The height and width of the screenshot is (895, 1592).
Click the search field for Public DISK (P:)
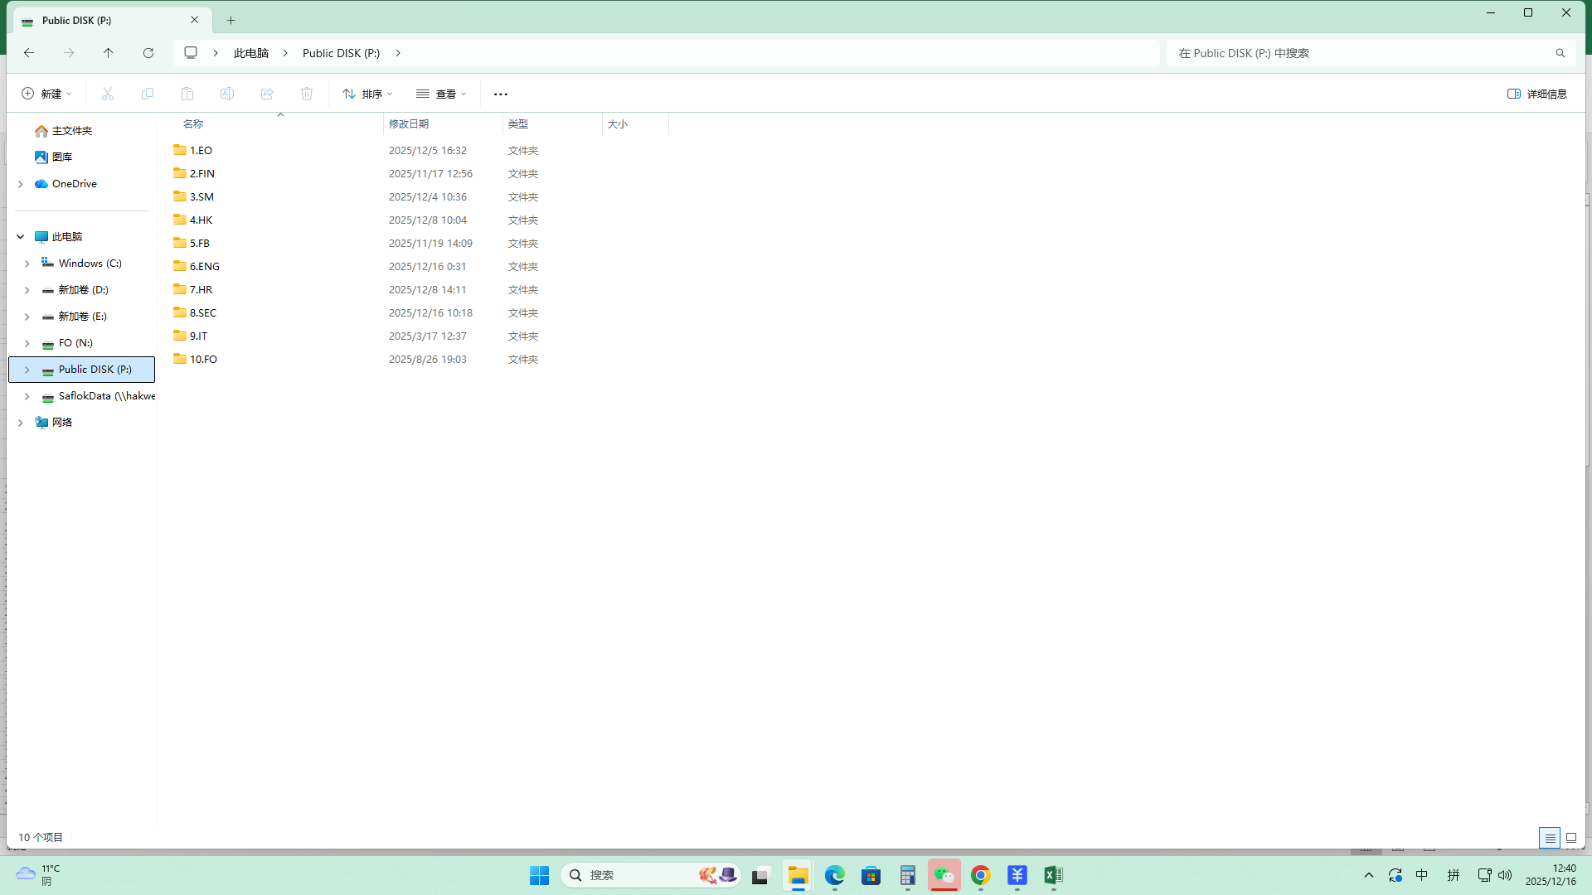(x=1360, y=53)
